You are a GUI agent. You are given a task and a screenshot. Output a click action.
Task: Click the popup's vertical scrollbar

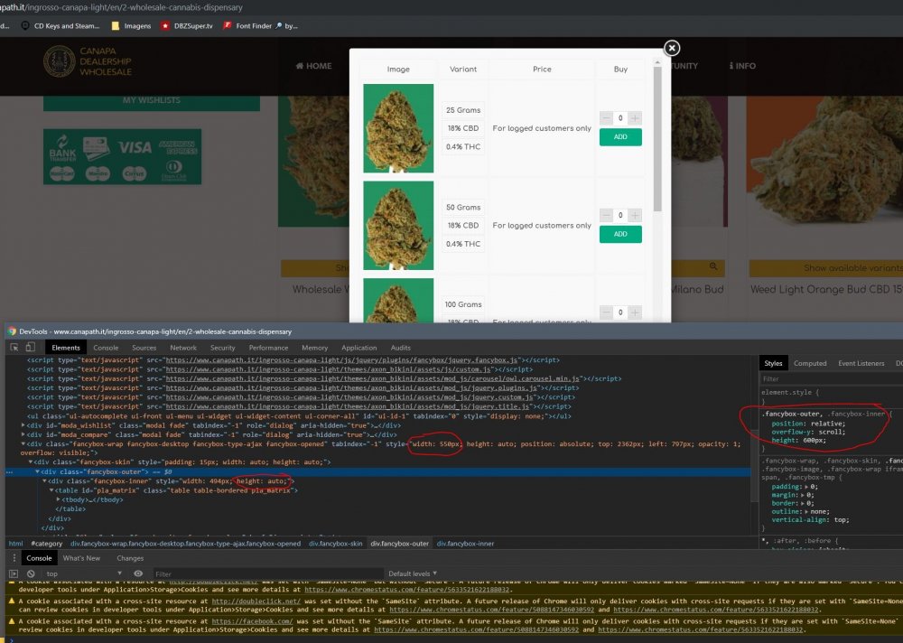[657, 139]
